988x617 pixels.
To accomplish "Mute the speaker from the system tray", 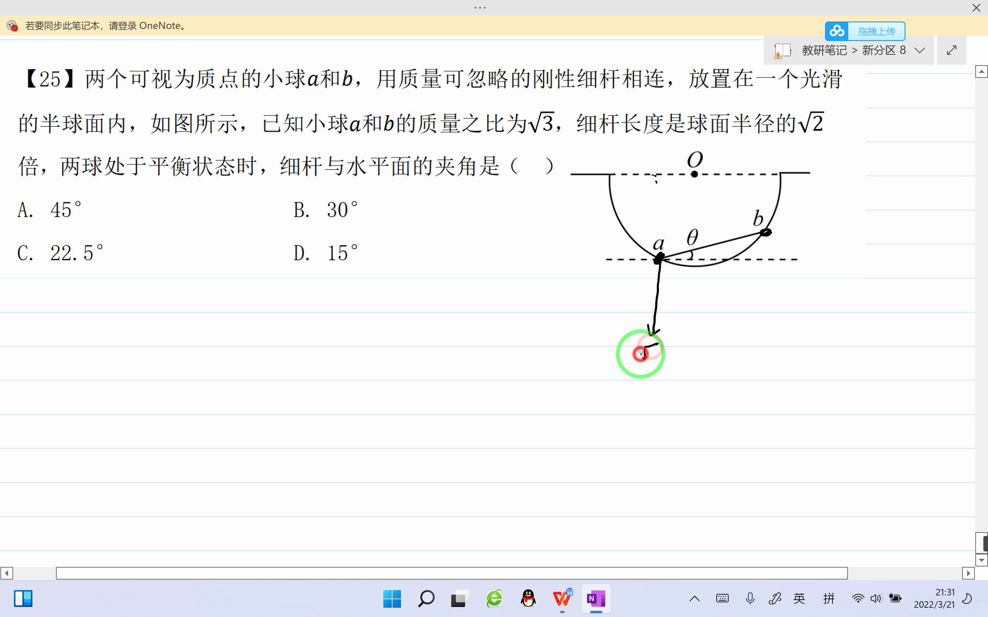I will pyautogui.click(x=875, y=598).
